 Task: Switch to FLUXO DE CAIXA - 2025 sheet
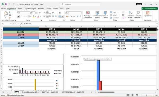[x=30, y=92]
